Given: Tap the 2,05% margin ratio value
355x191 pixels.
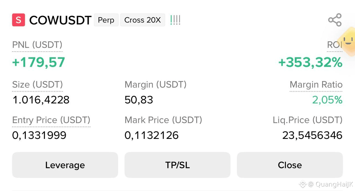Looking at the screenshot, I should click(327, 100).
